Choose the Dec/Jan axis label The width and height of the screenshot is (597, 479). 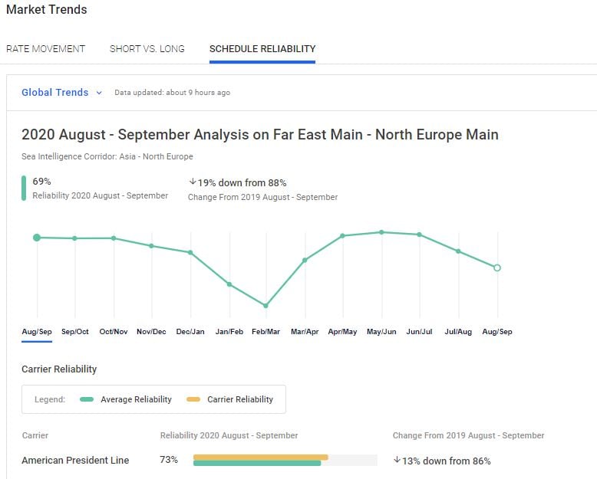[x=190, y=332]
